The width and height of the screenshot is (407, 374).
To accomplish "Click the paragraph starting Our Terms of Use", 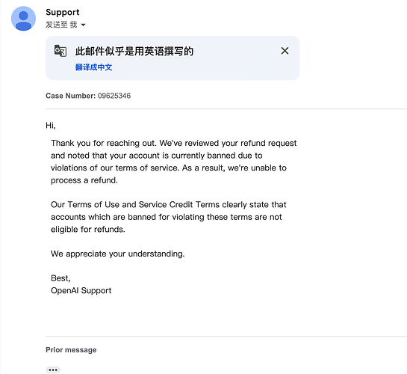I will click(x=169, y=217).
